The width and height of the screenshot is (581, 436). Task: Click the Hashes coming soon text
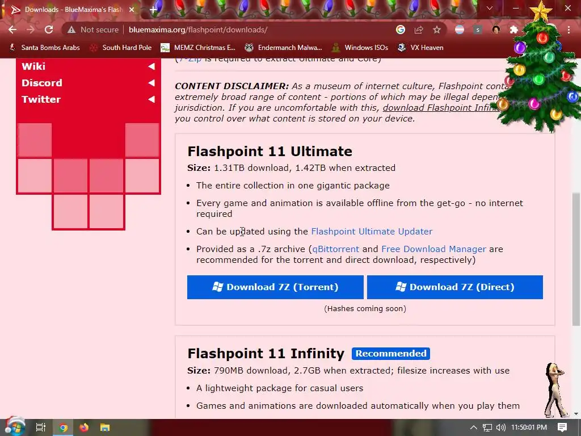365,308
